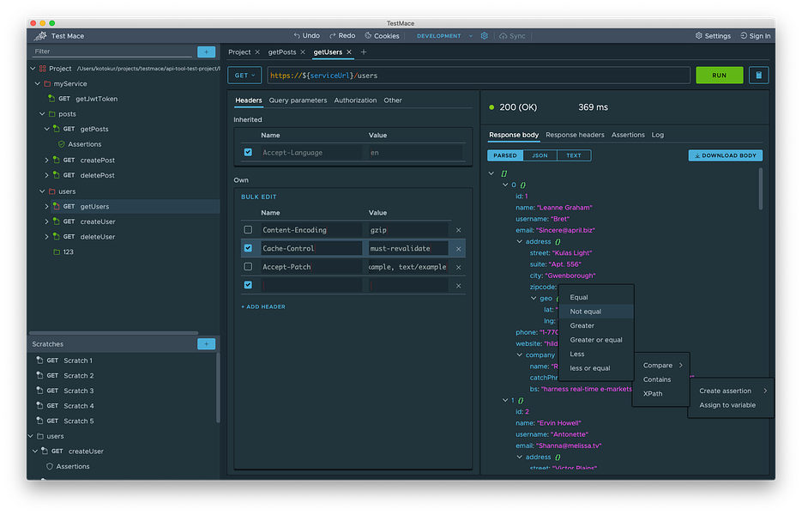Enable the Accept-Patch header checkbox

coord(248,267)
